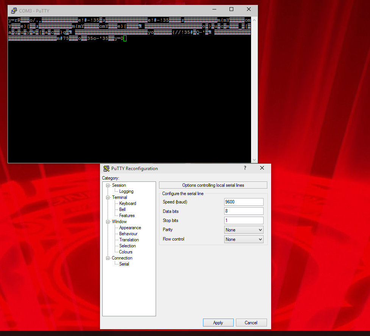Click the PuTTY Reconfiguration title icon
Screen dimensions: 370x336
106,169
